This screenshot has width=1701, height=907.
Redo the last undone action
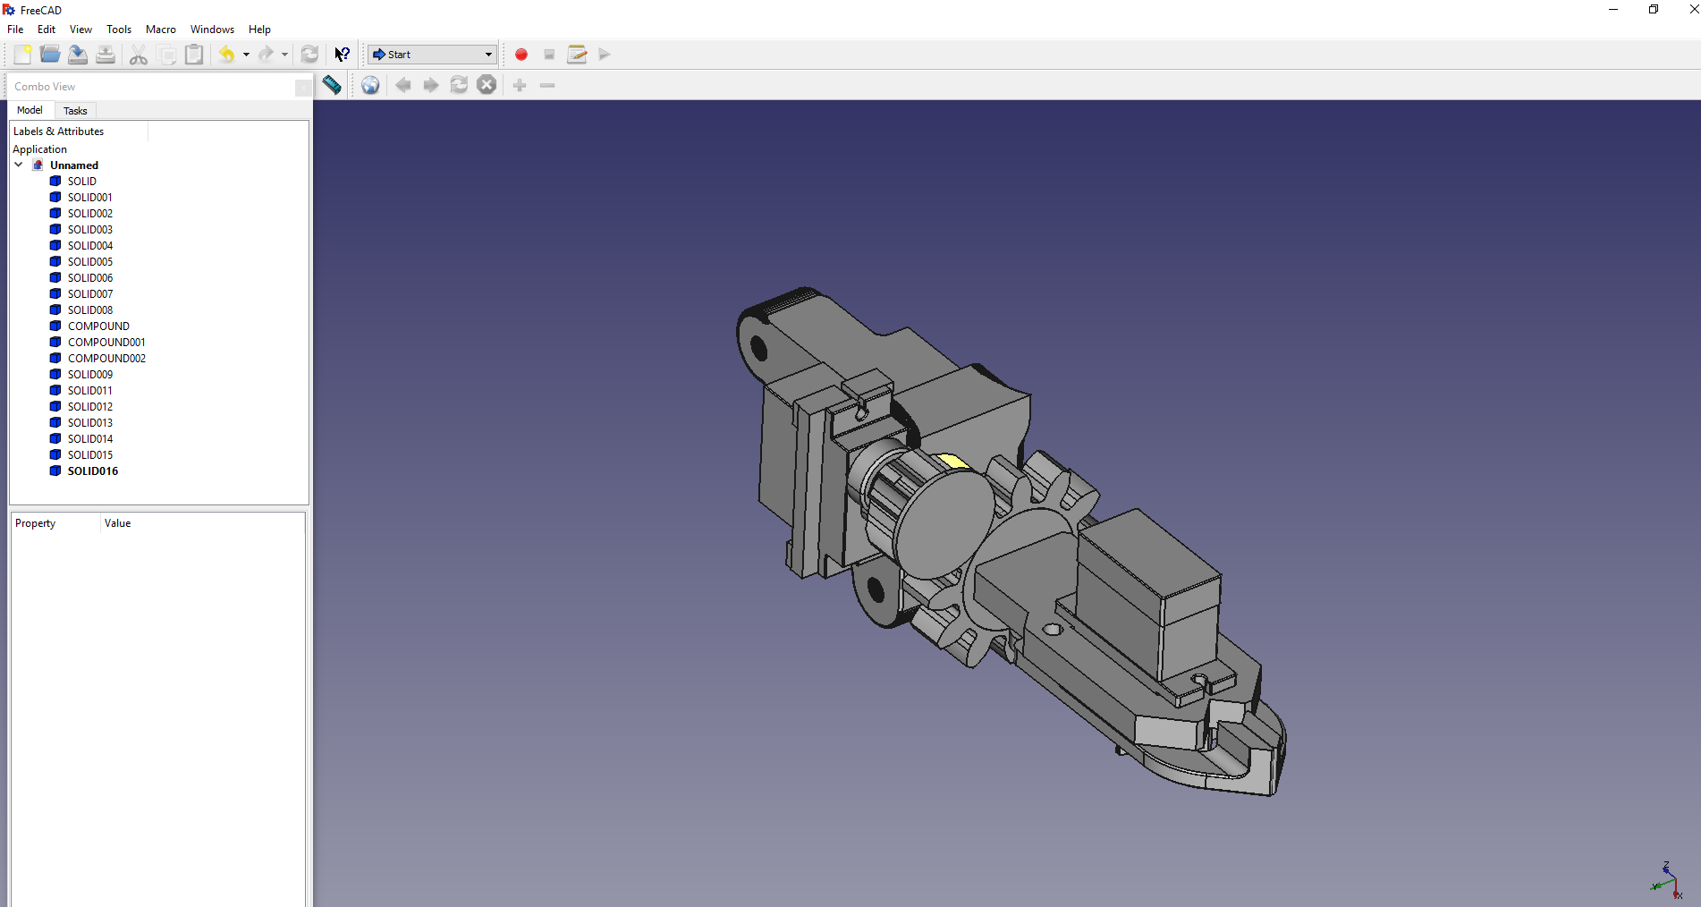tap(266, 55)
